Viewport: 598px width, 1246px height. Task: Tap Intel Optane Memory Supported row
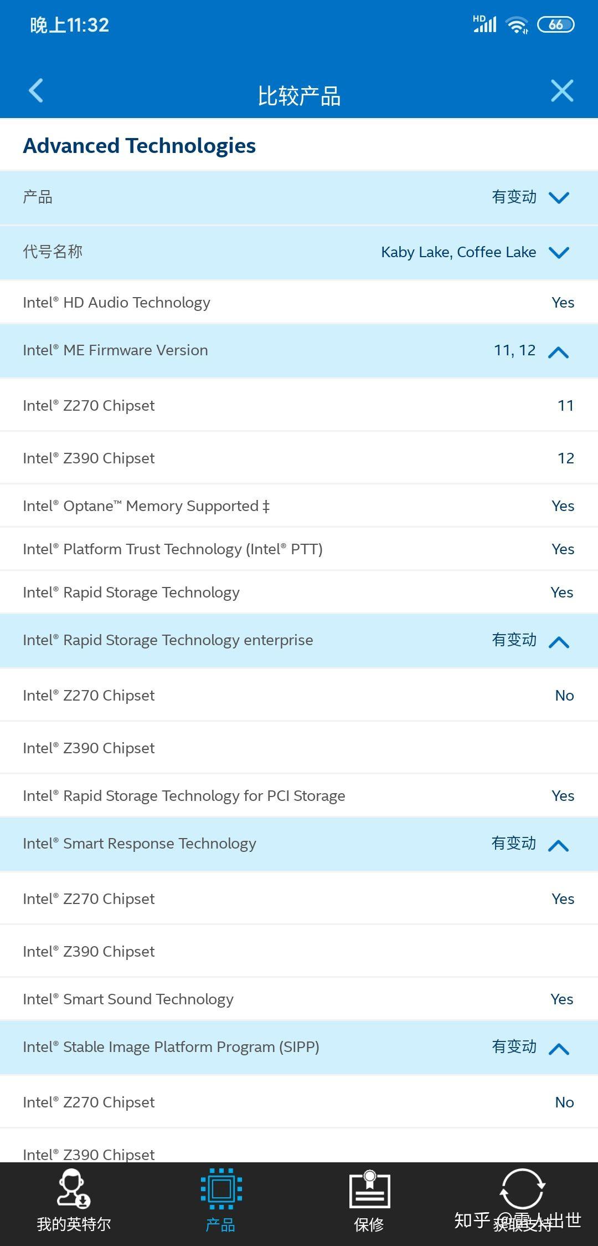(299, 506)
